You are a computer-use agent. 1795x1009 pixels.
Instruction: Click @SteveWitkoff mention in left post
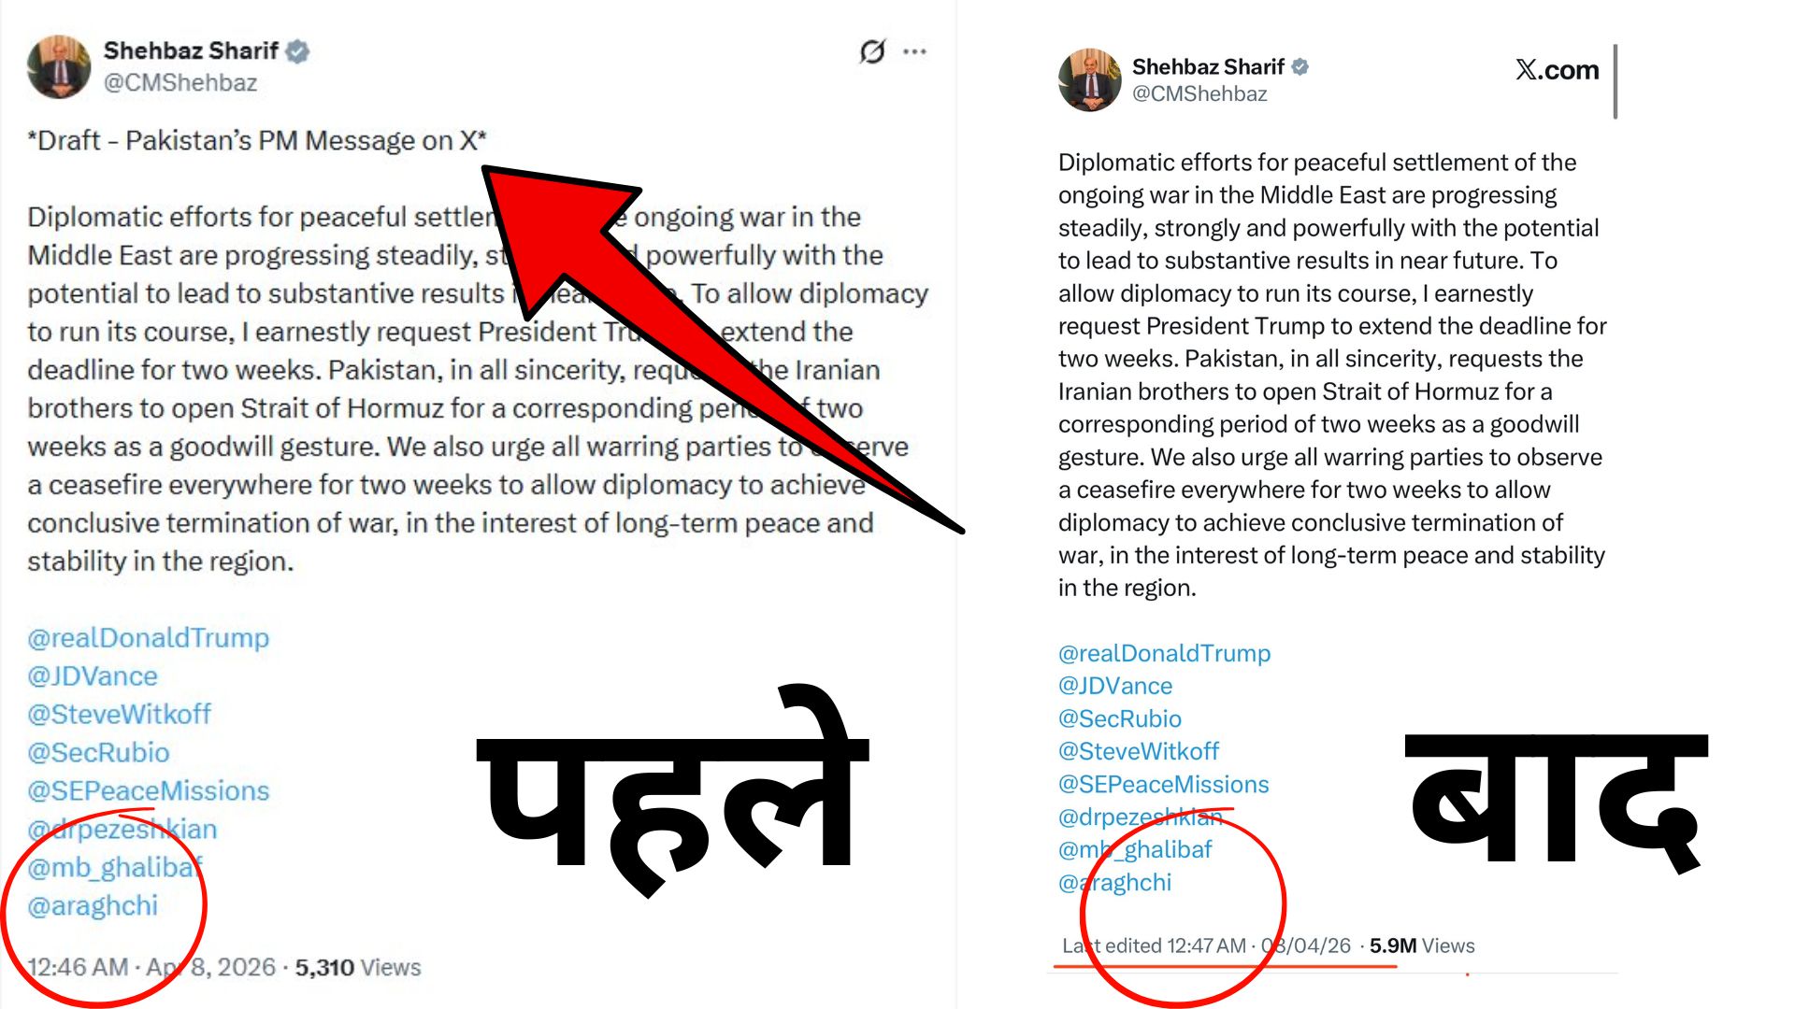tap(120, 715)
